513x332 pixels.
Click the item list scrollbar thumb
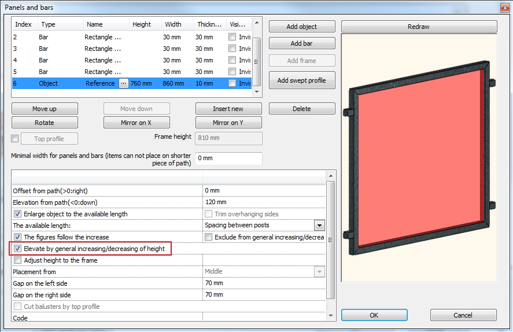tap(257, 61)
